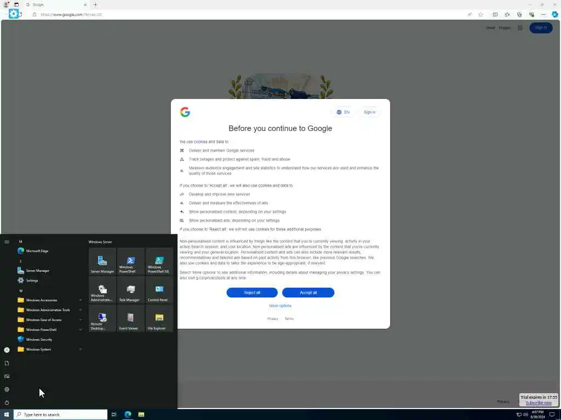Image resolution: width=561 pixels, height=420 pixels.
Task: Click the volume icon in system tray
Action: click(525, 415)
